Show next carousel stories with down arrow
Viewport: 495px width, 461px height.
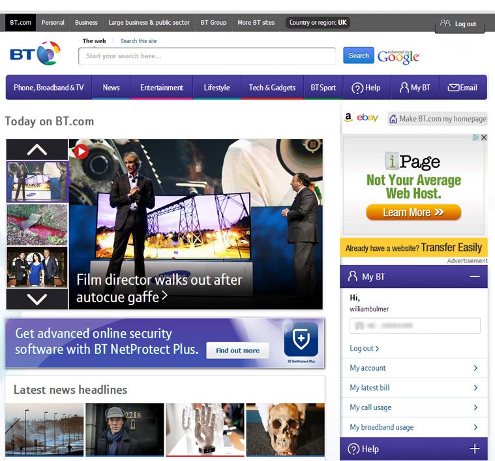tap(37, 299)
